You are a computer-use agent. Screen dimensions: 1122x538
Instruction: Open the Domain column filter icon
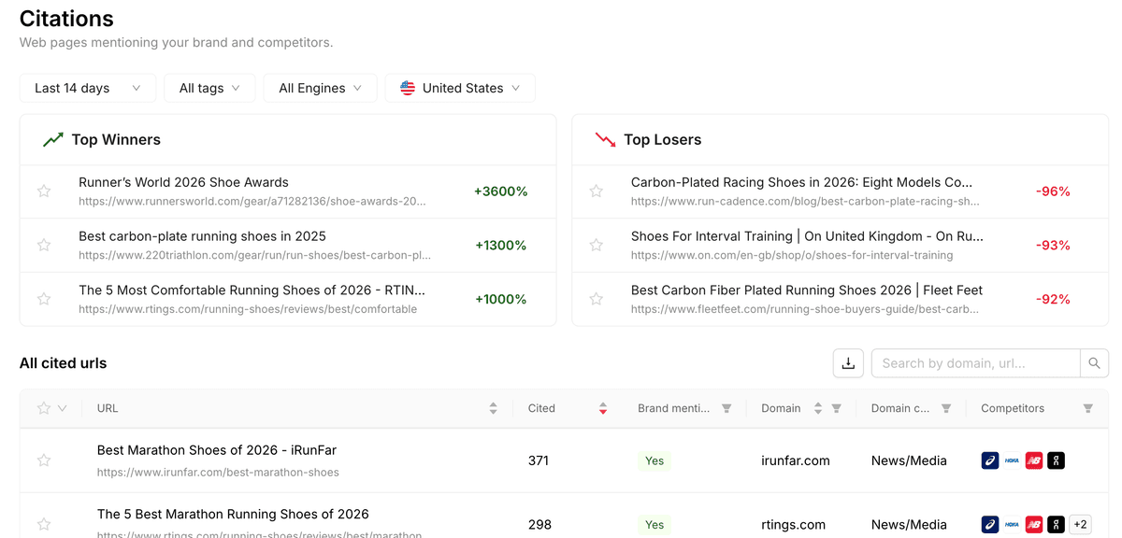[837, 408]
